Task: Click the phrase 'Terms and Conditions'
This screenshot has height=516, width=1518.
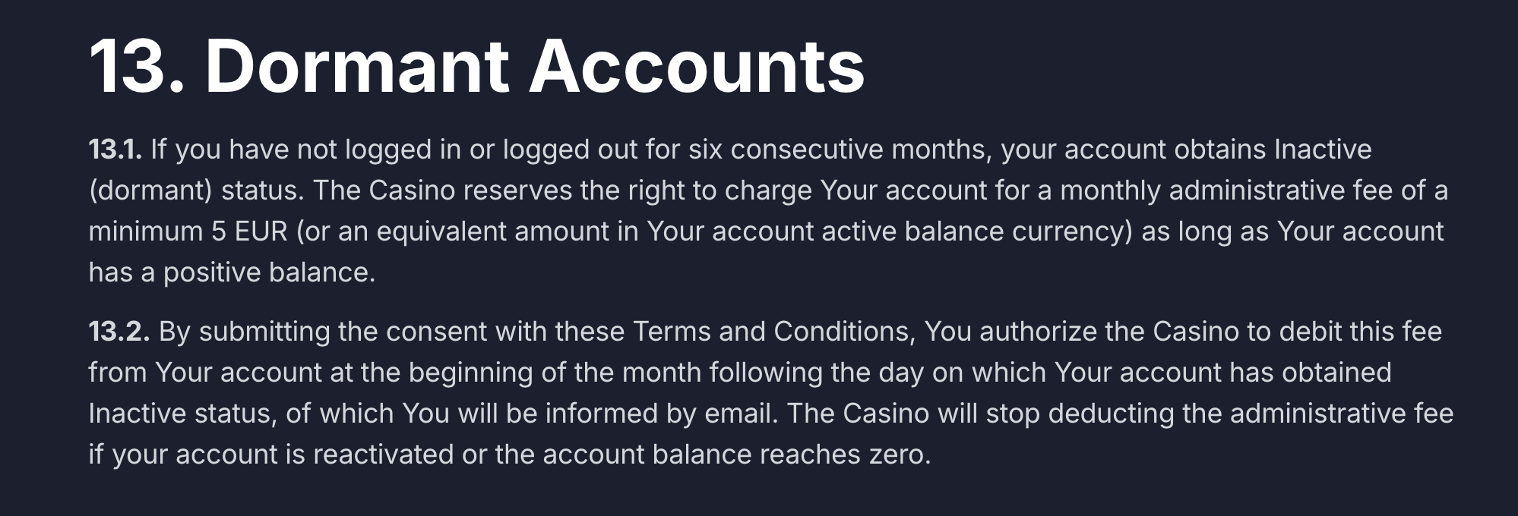Action: [771, 332]
